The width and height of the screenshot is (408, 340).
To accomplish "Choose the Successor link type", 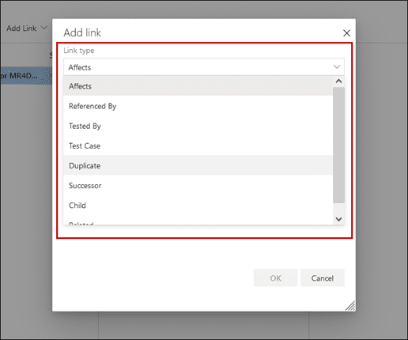I will click(198, 186).
